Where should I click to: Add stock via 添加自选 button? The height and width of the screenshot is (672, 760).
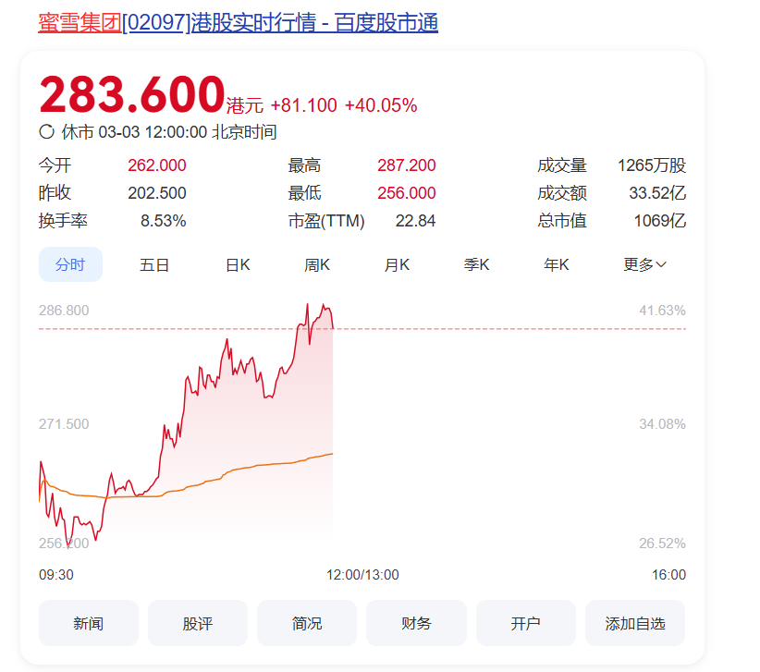tap(635, 623)
